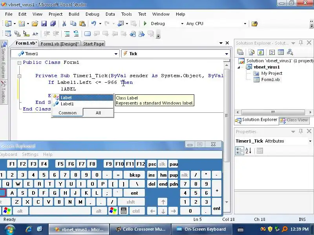
Task: Click View Class Diagram icon in Solution Explorer
Action: click(x=290, y=52)
